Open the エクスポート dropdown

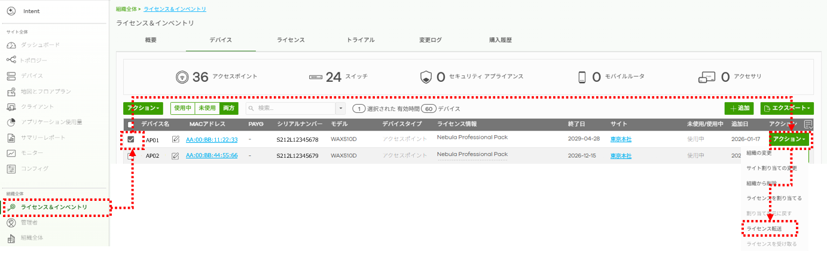pyautogui.click(x=787, y=108)
